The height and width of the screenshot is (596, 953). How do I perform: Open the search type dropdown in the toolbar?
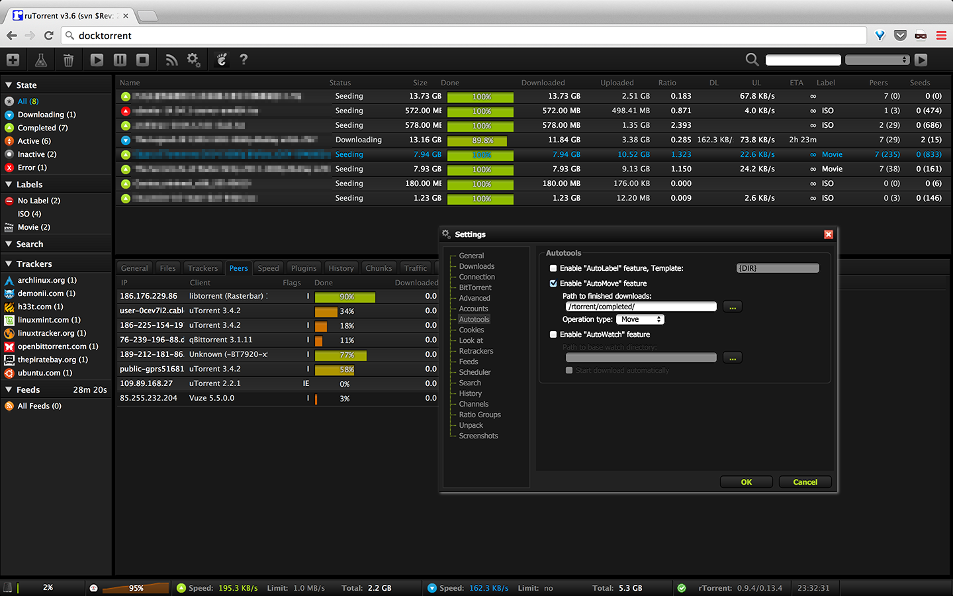click(877, 60)
